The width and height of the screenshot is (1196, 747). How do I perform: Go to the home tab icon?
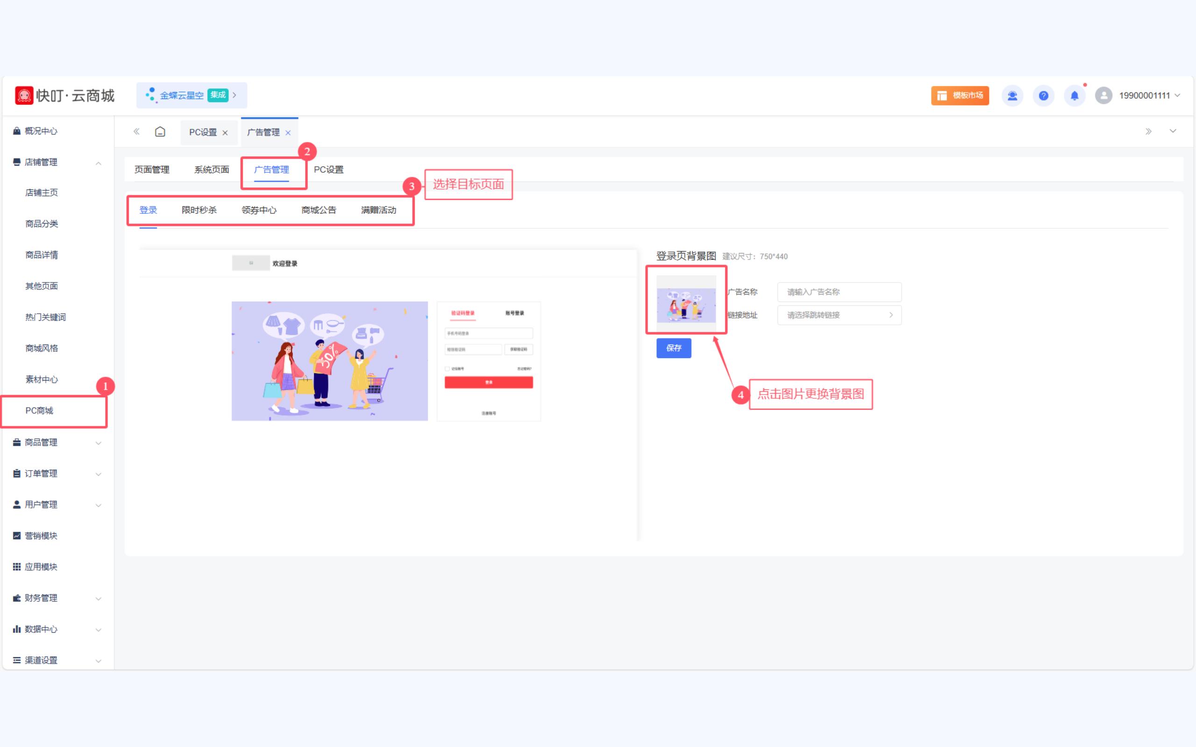point(160,132)
